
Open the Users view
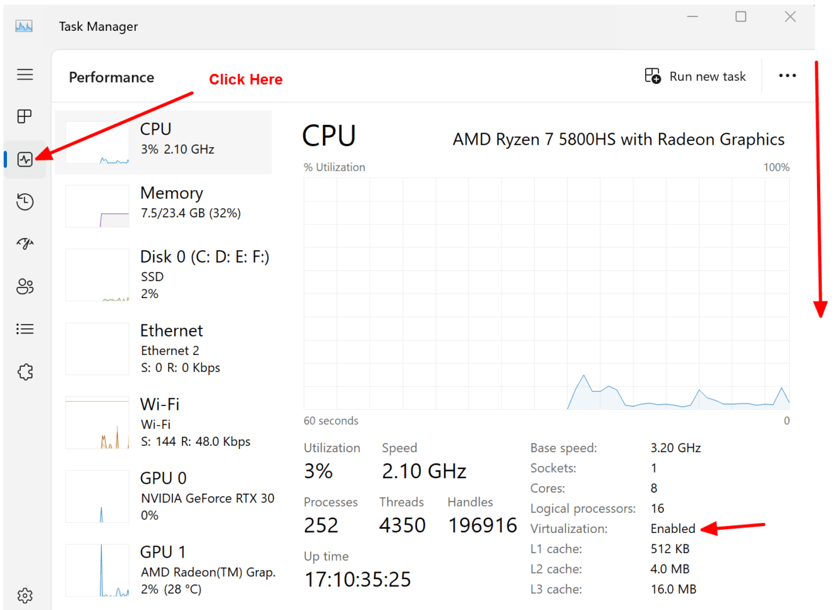(x=25, y=286)
